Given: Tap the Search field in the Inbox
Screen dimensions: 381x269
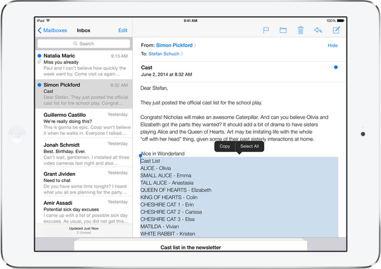Looking at the screenshot, I should (x=83, y=44).
